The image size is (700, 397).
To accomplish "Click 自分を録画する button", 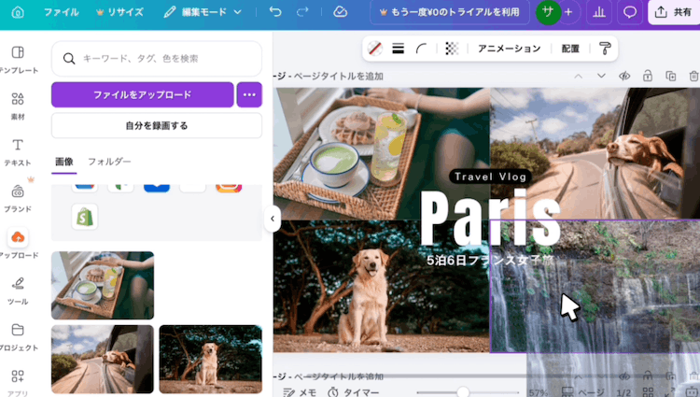I will [157, 125].
